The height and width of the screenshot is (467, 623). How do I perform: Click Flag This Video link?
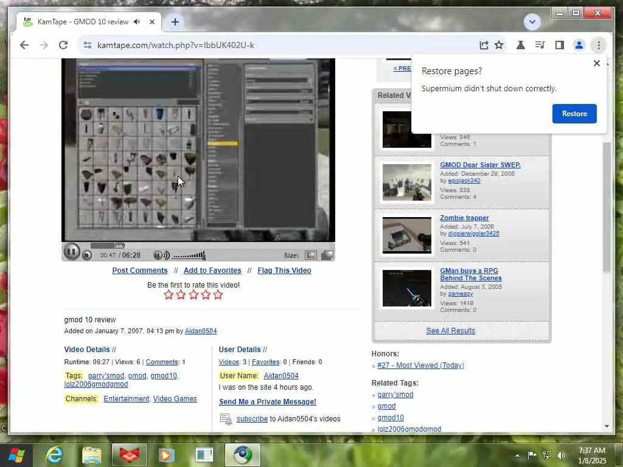tap(285, 271)
